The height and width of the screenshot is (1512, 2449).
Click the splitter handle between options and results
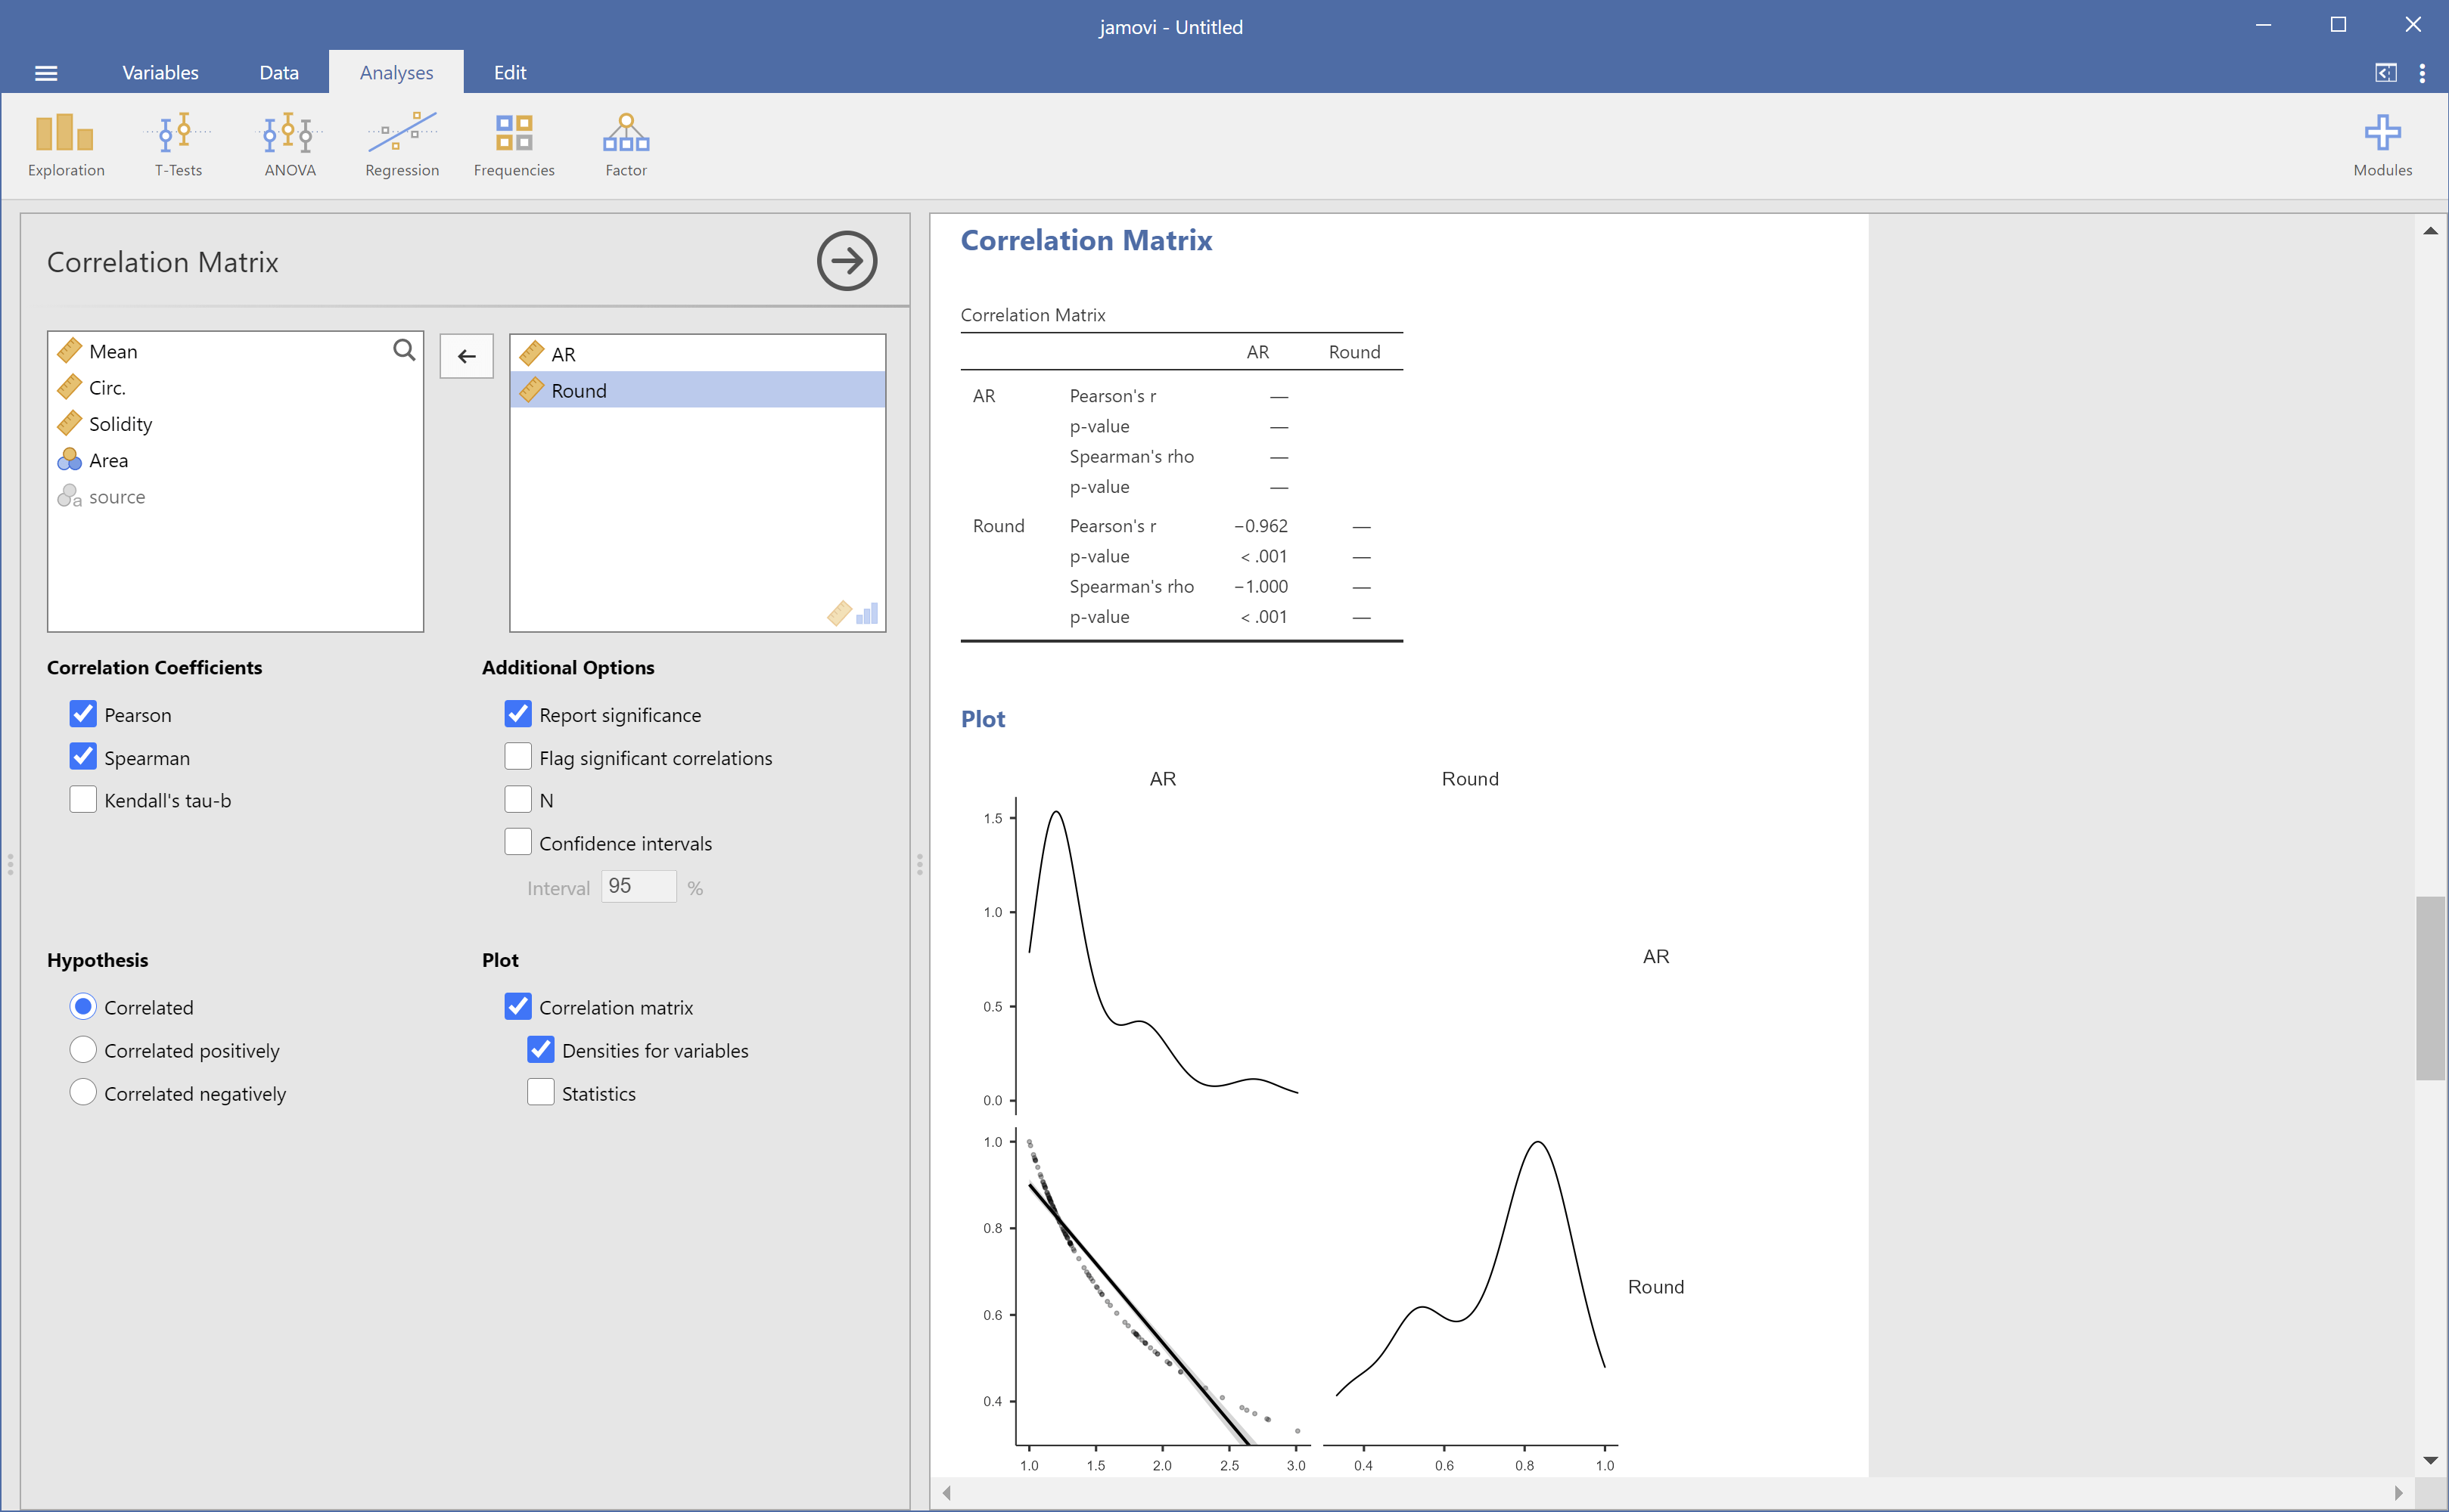(920, 864)
